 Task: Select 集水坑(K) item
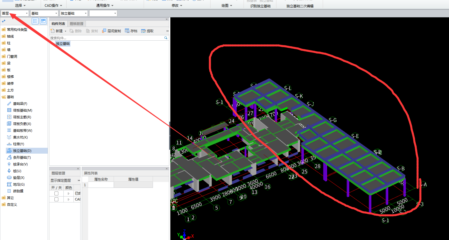(x=20, y=137)
